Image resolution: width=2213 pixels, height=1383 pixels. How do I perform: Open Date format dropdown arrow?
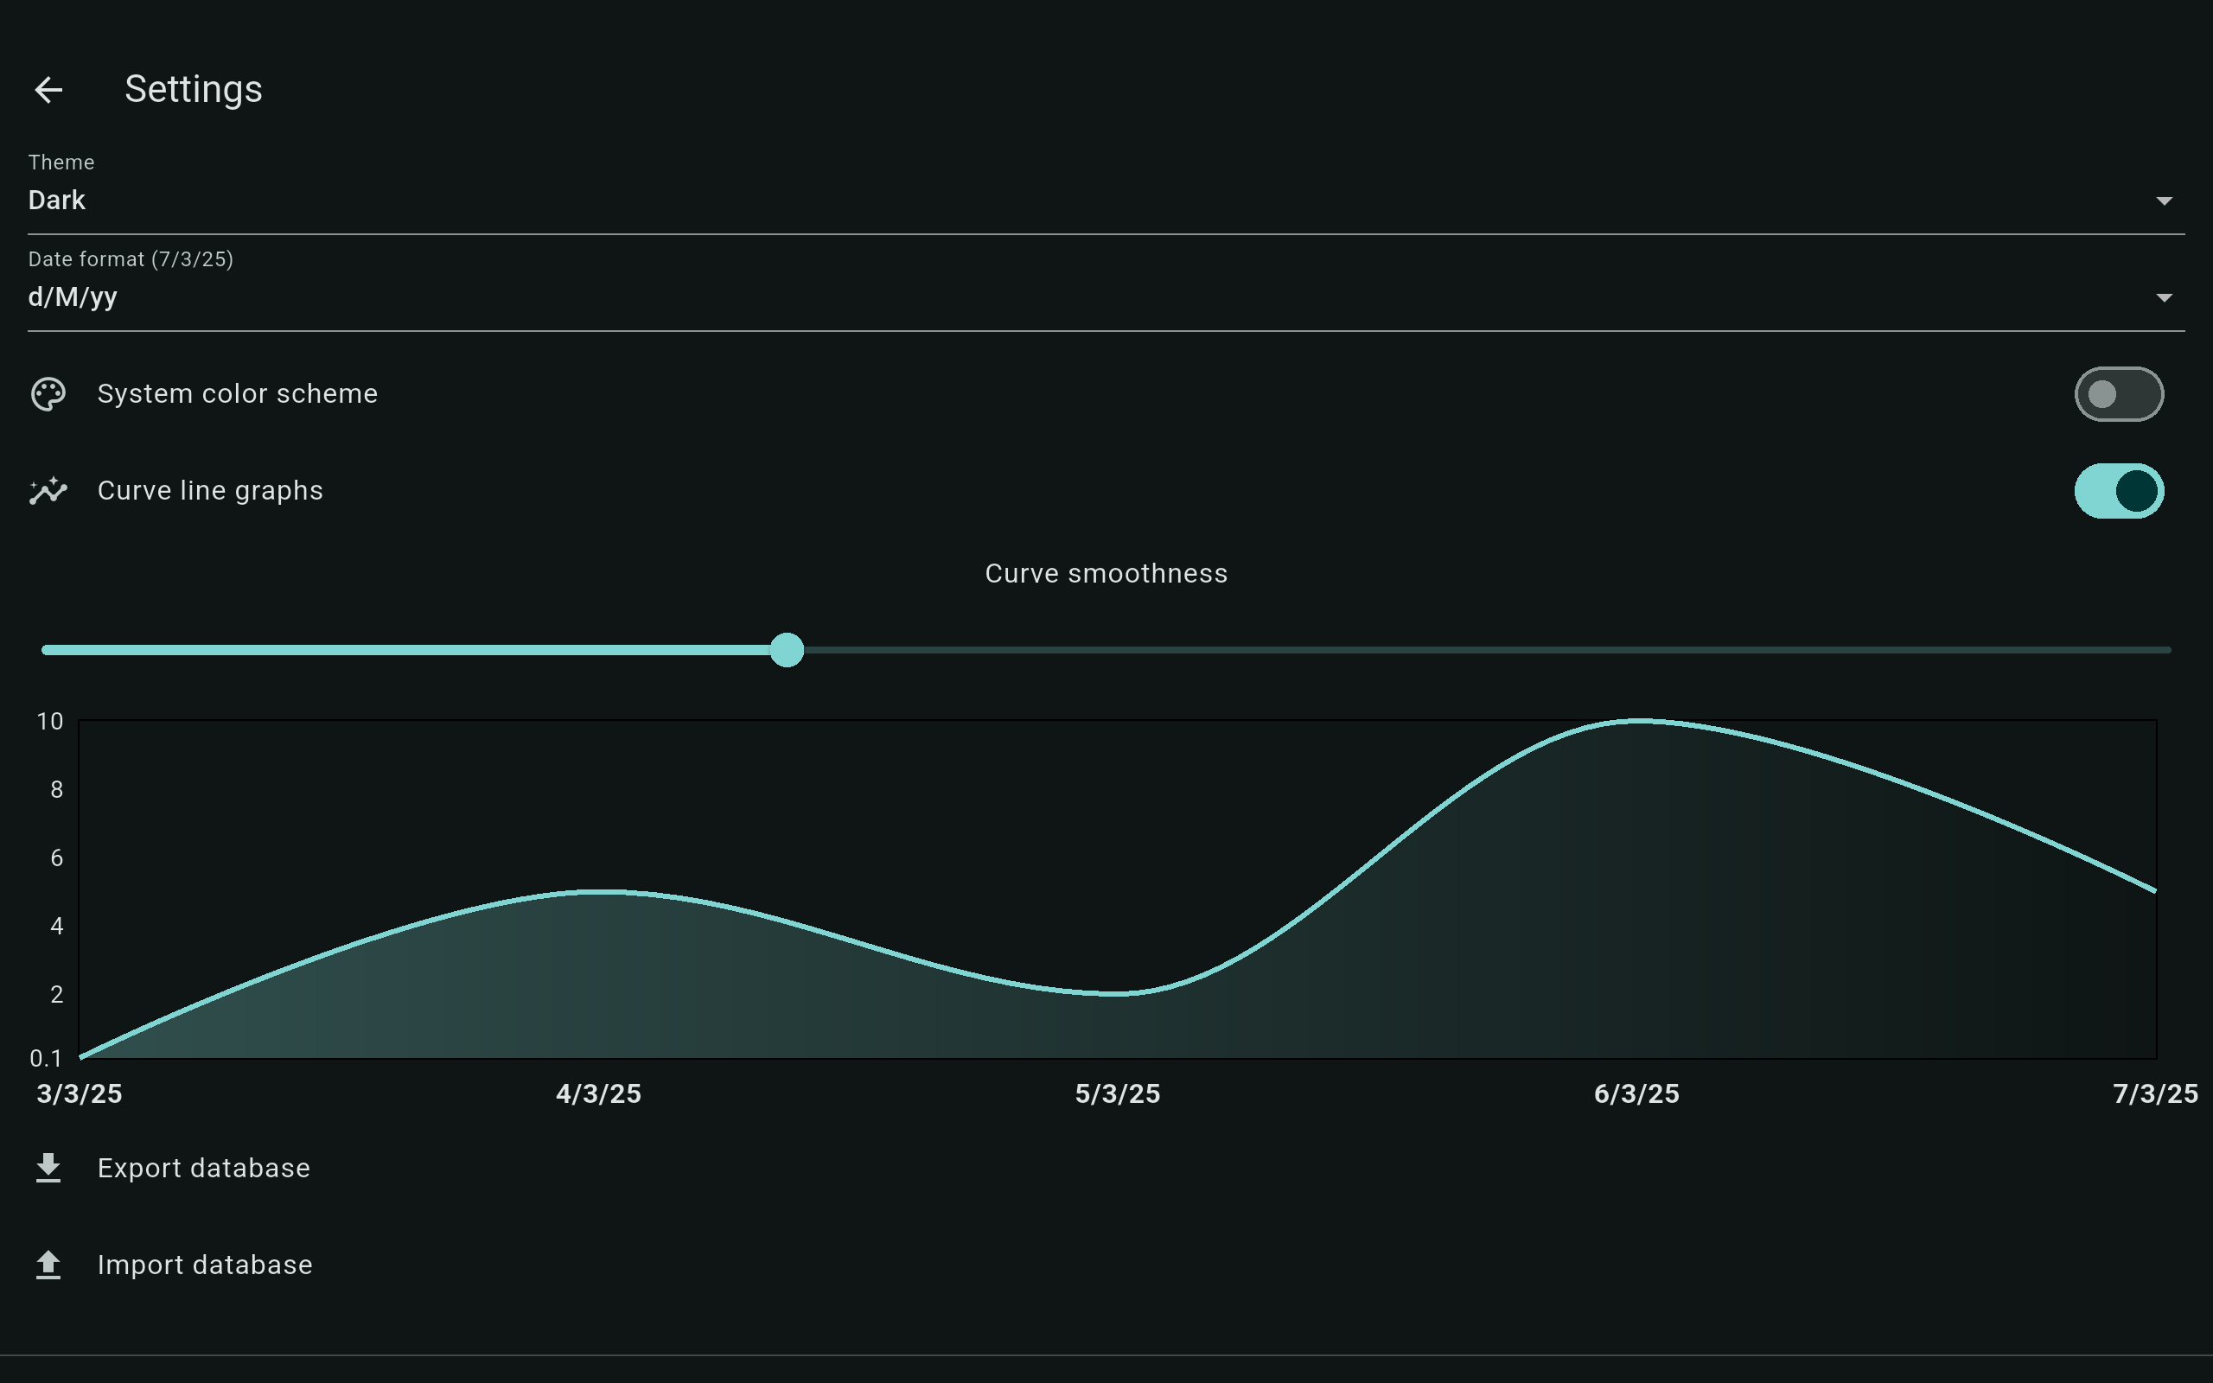[x=2164, y=298]
